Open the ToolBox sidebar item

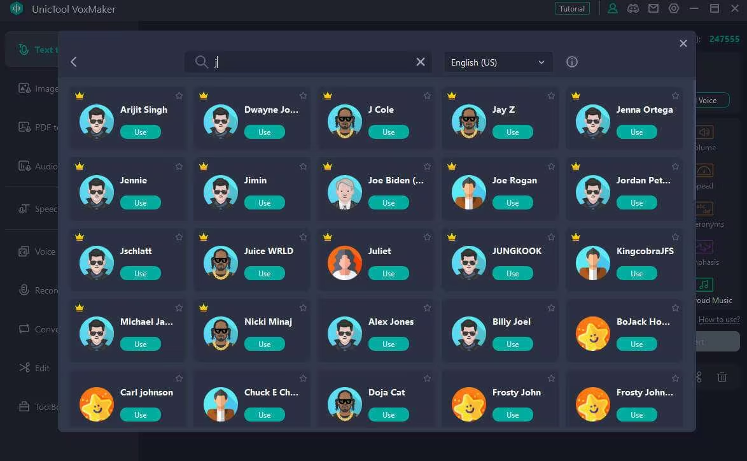[39, 407]
